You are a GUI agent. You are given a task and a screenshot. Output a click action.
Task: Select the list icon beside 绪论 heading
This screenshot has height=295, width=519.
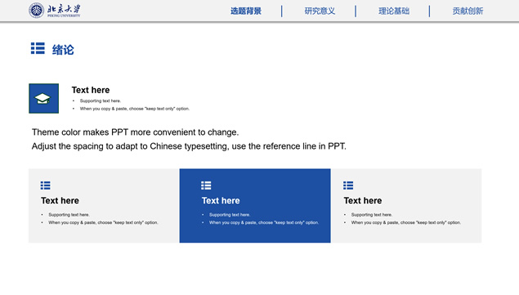point(38,48)
